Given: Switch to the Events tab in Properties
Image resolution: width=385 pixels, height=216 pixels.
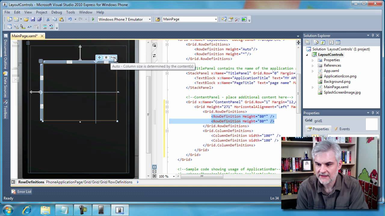Looking at the screenshot, I should click(x=342, y=129).
